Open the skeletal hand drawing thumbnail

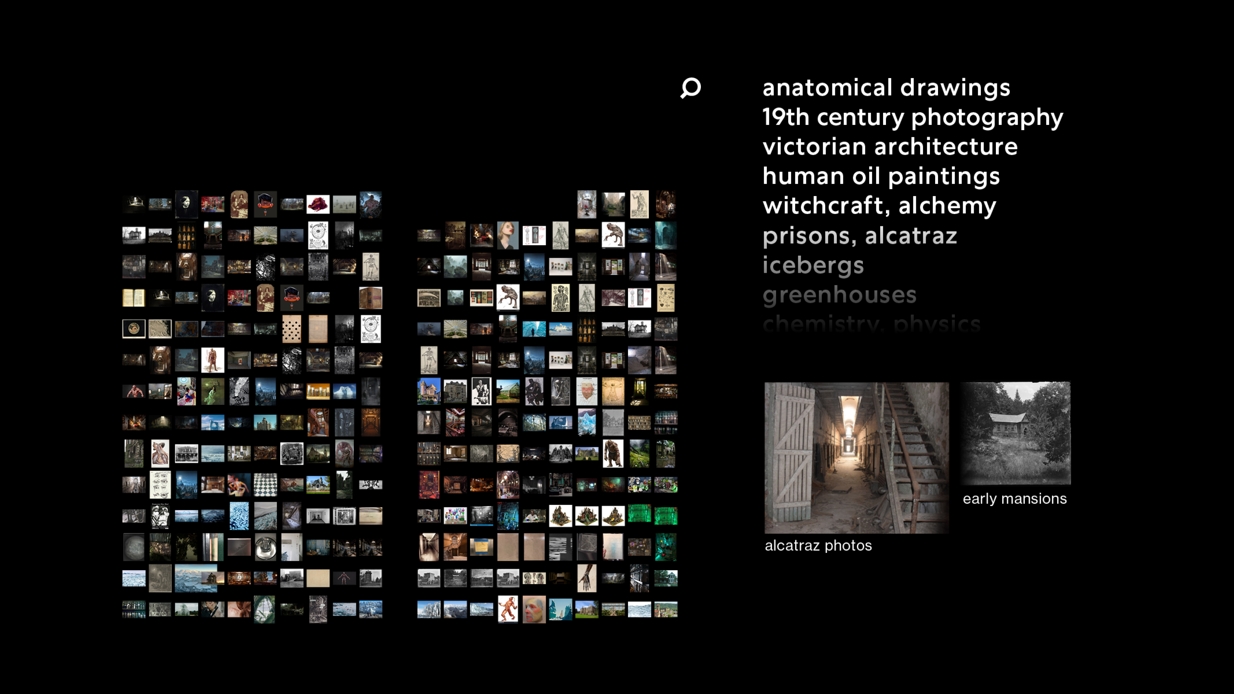[x=586, y=578]
